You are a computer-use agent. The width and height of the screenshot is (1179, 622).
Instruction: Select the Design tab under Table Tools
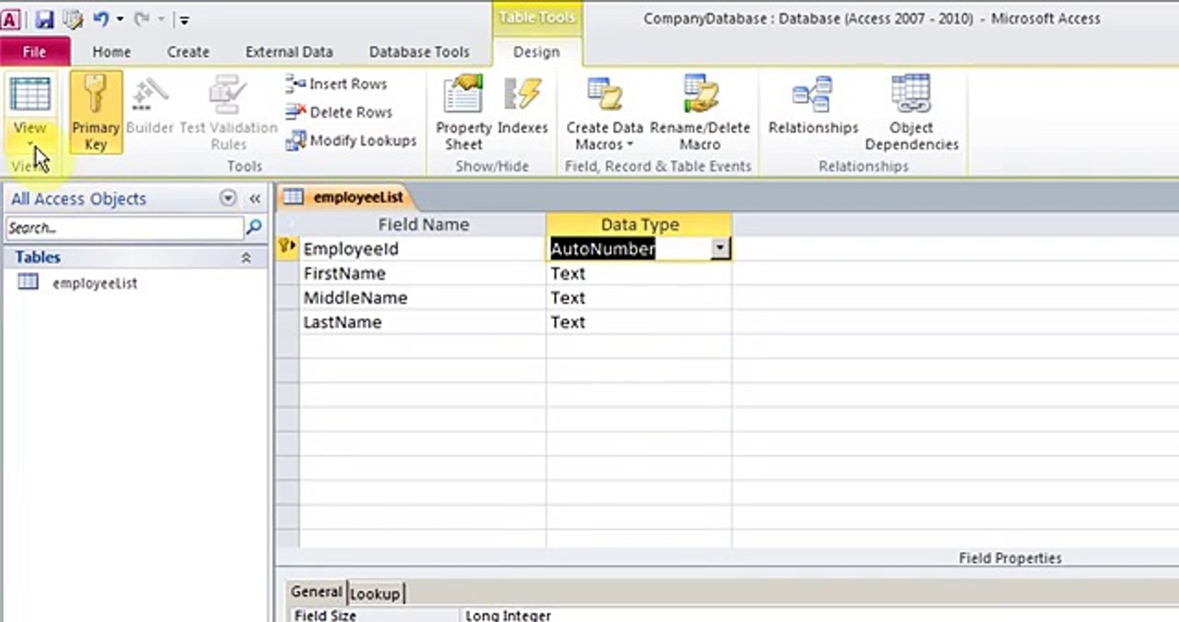536,52
